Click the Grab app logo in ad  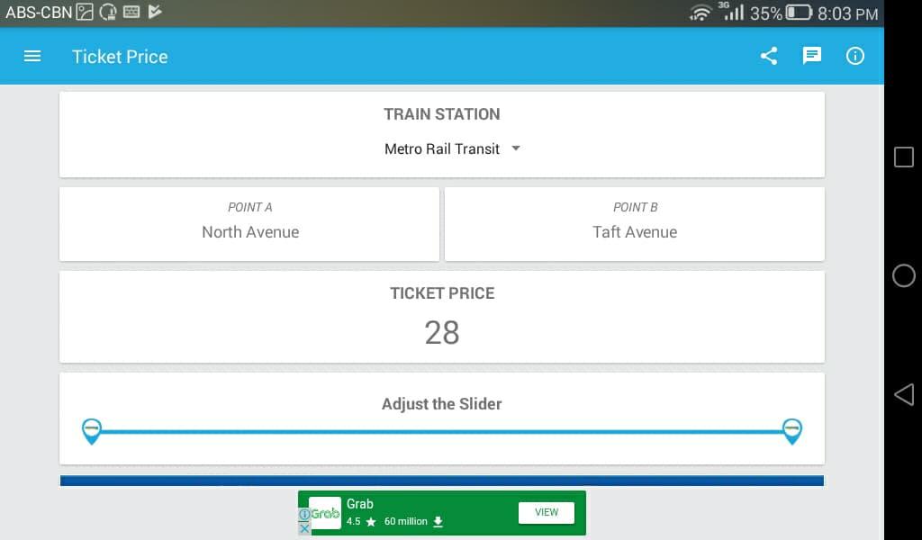coord(325,513)
